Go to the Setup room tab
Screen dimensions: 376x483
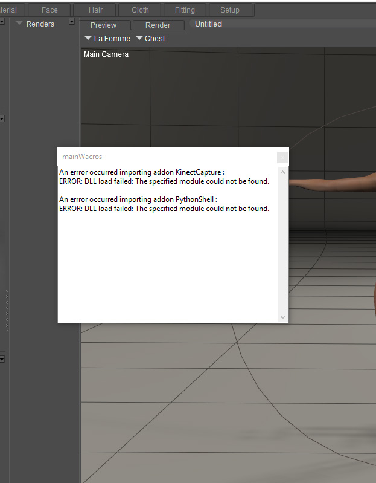(x=230, y=10)
